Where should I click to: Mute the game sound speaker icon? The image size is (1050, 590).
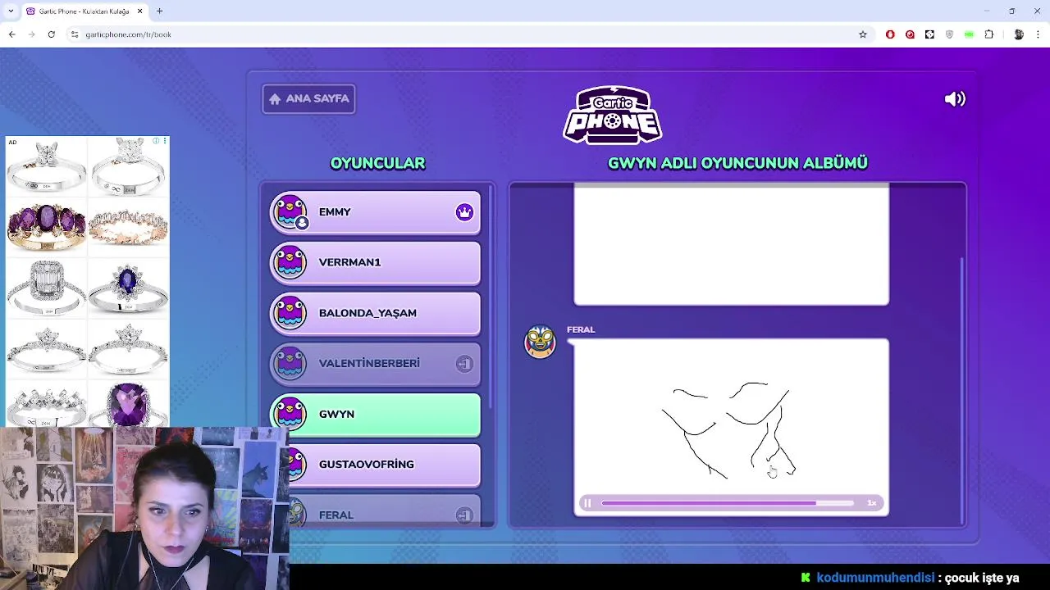click(955, 99)
